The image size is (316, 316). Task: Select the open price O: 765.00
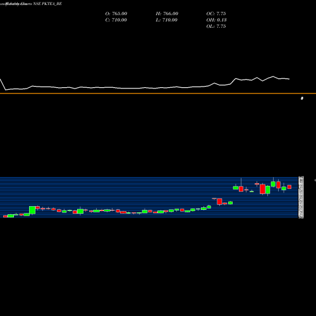pos(116,14)
